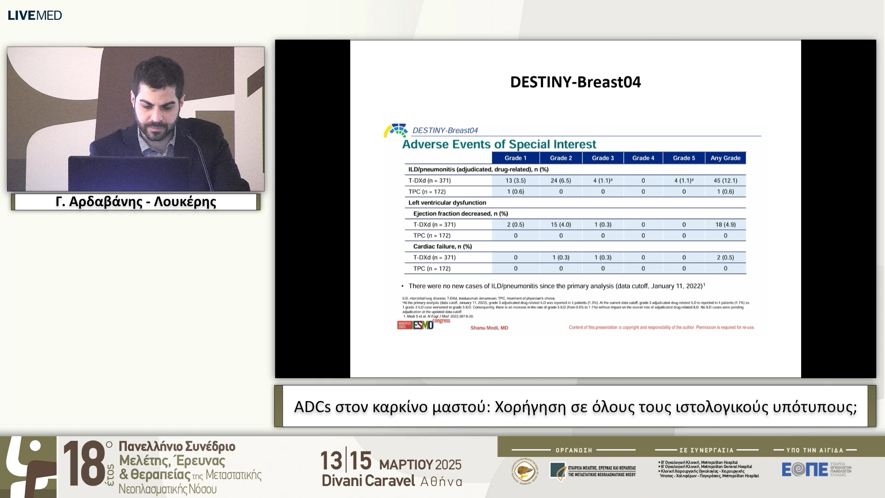Click the Divani Caravel Αθήνα venue text
The height and width of the screenshot is (498, 885).
click(392, 481)
